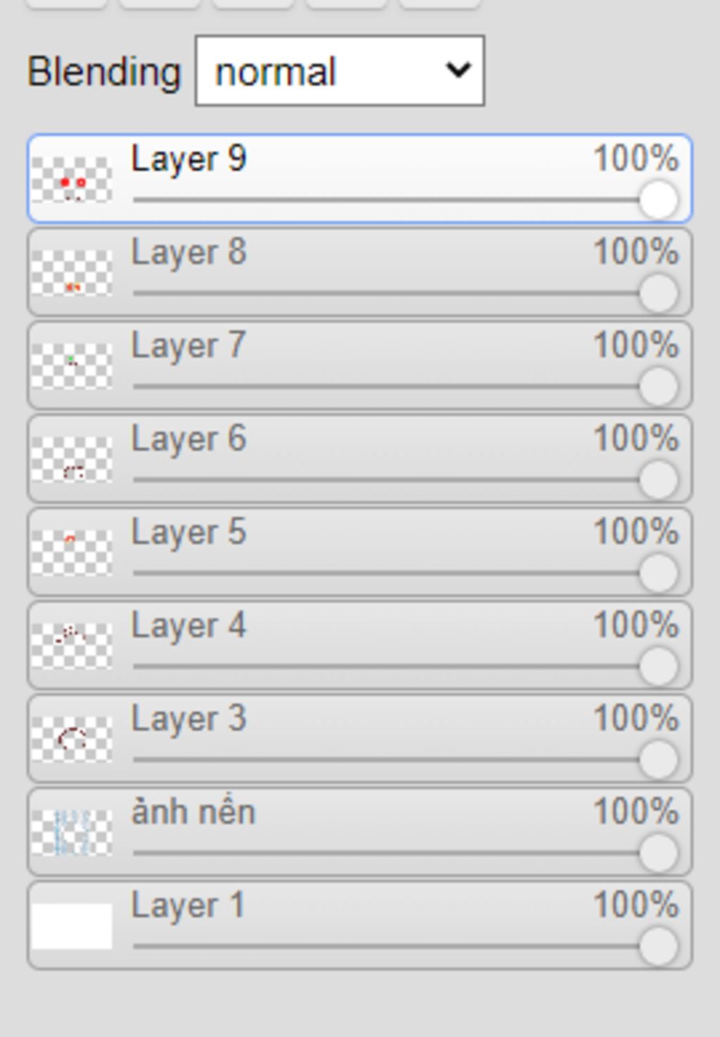
Task: Click the Layer 8 opacity slider handle
Action: (x=659, y=293)
